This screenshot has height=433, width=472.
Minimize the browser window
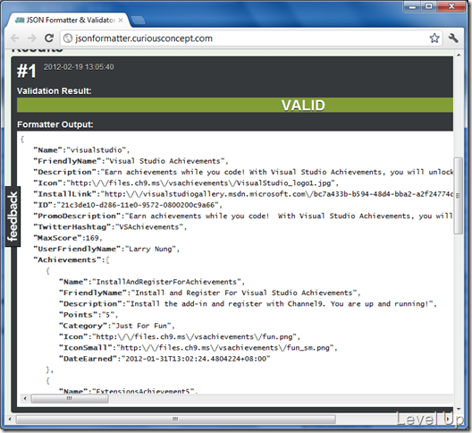click(412, 6)
